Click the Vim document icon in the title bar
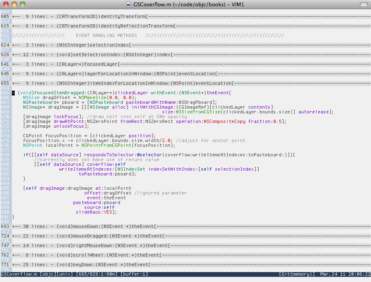The height and width of the screenshot is (282, 371). pyautogui.click(x=128, y=4)
